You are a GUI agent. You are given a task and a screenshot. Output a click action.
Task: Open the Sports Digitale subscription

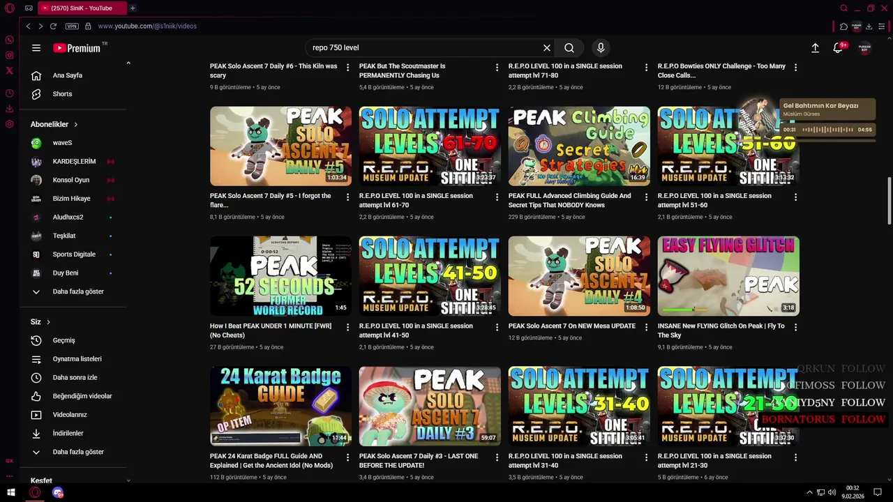click(73, 254)
